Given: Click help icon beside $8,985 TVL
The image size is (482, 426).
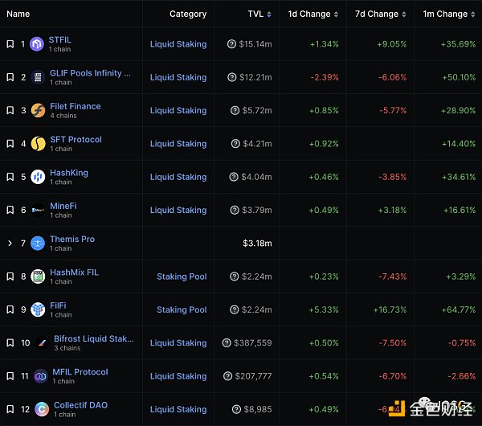Looking at the screenshot, I should point(236,409).
